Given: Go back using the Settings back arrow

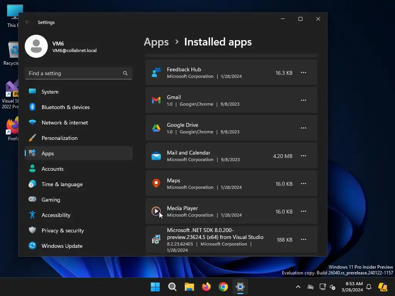Looking at the screenshot, I should tap(28, 22).
